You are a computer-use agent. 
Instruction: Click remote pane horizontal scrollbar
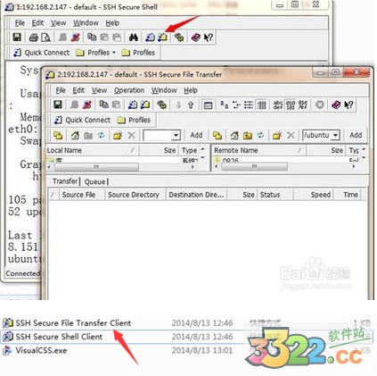pos(285,166)
